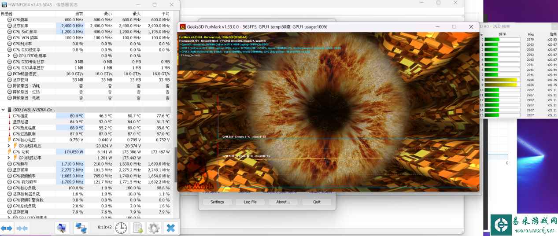Select the GPU视频频率 sensor row
This screenshot has width=558, height=236.
click(85, 176)
